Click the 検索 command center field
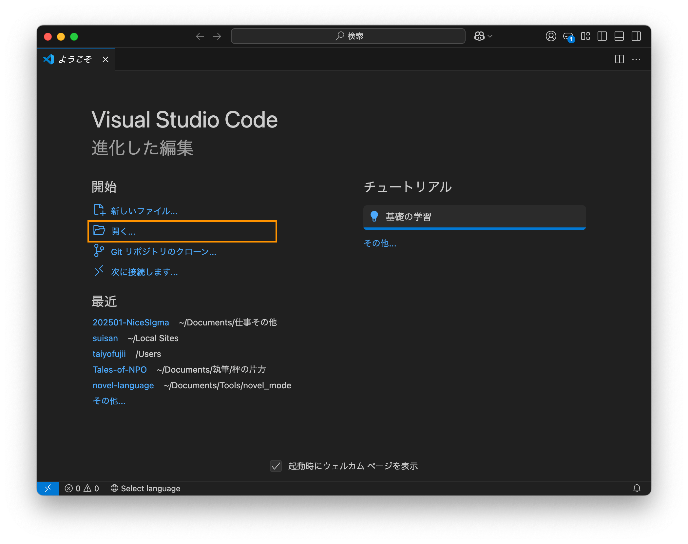The height and width of the screenshot is (544, 688). 348,36
